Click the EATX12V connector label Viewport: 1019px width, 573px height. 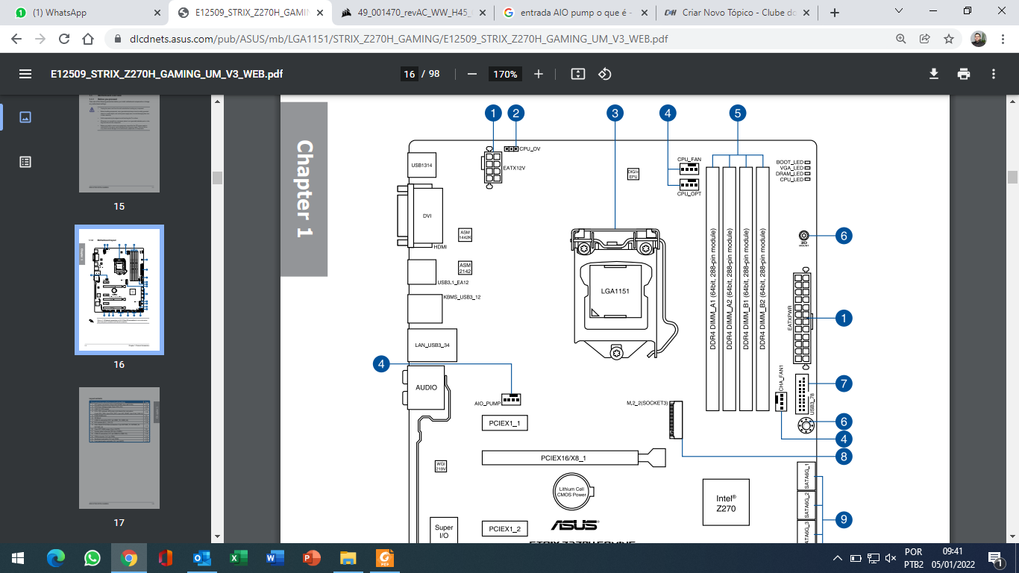[x=515, y=168]
